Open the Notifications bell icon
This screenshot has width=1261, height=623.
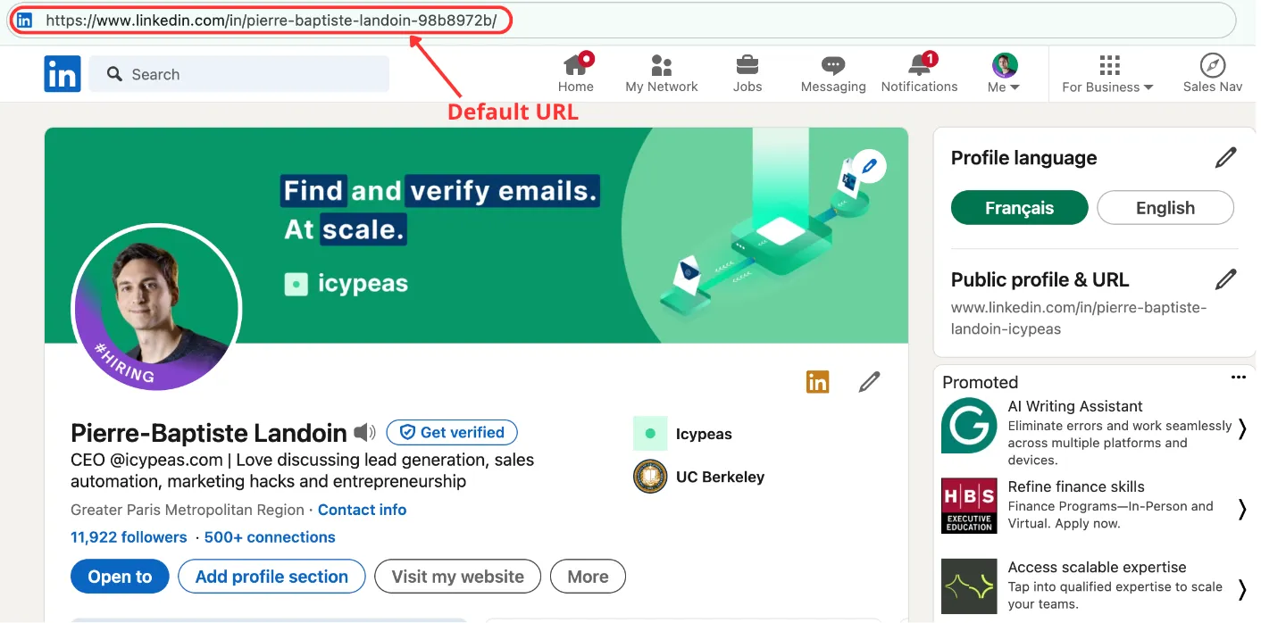point(919,65)
